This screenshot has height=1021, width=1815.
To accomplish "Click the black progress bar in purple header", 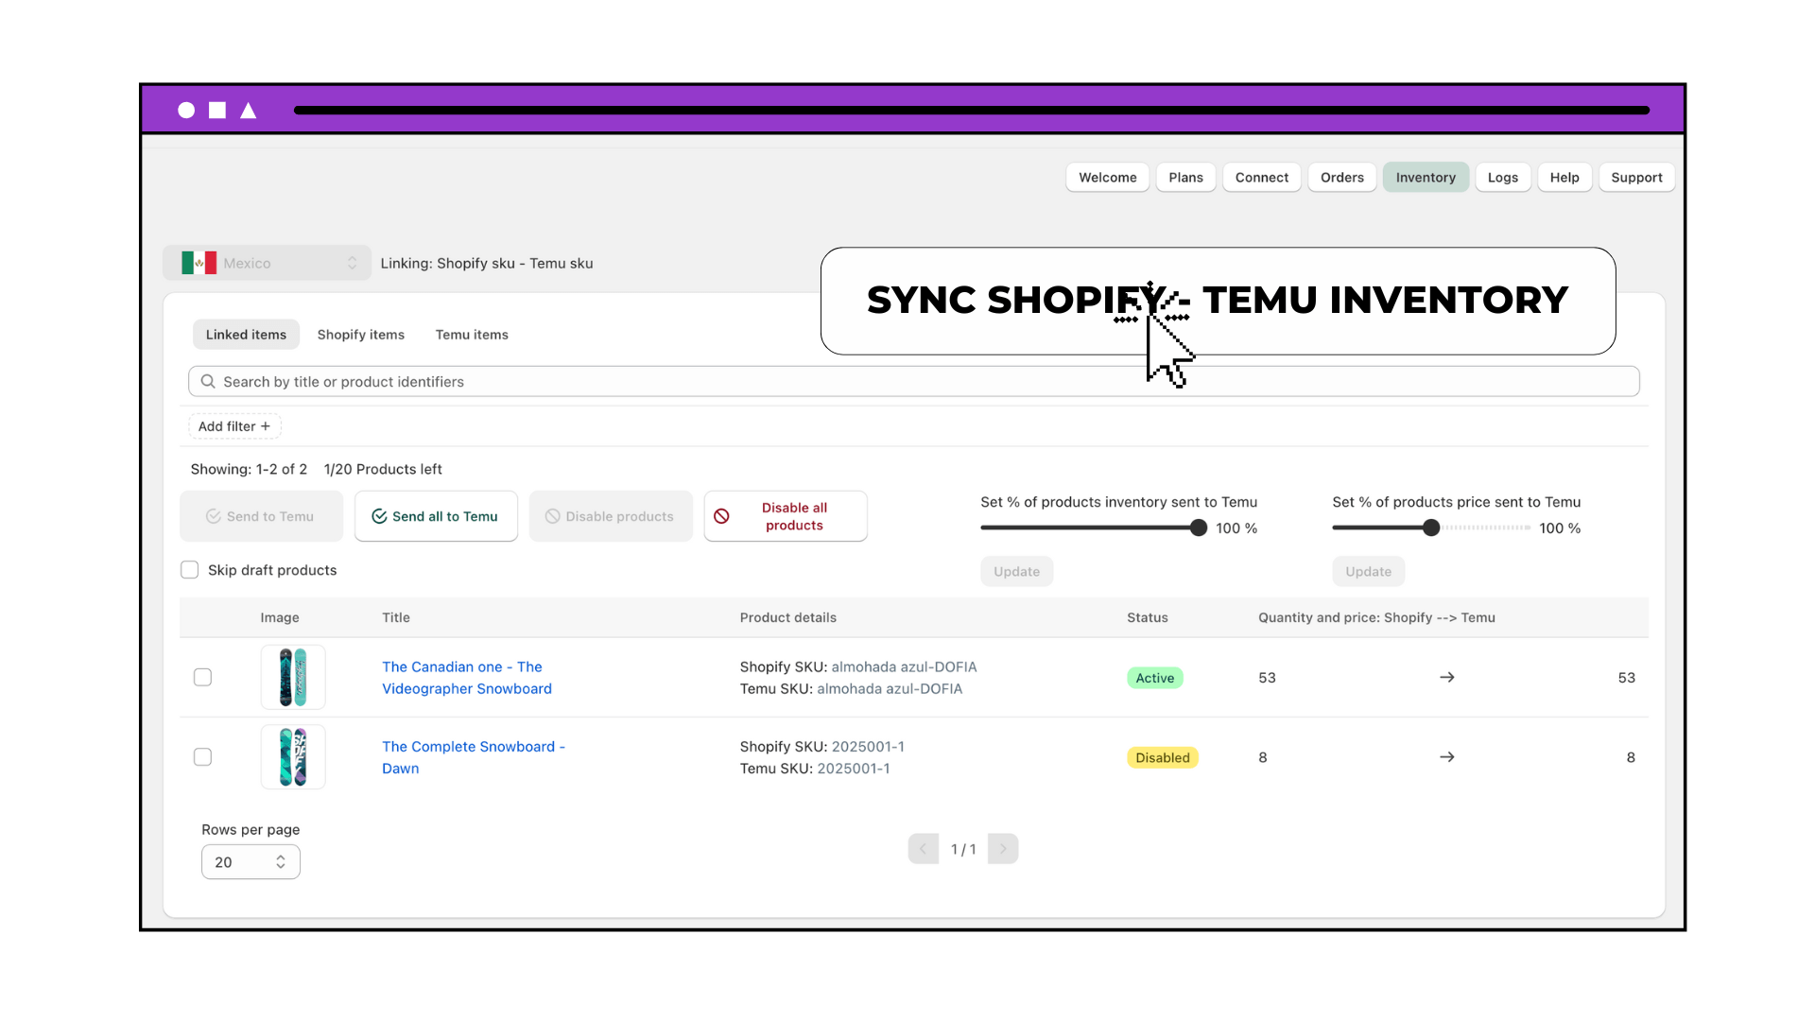I will (972, 111).
